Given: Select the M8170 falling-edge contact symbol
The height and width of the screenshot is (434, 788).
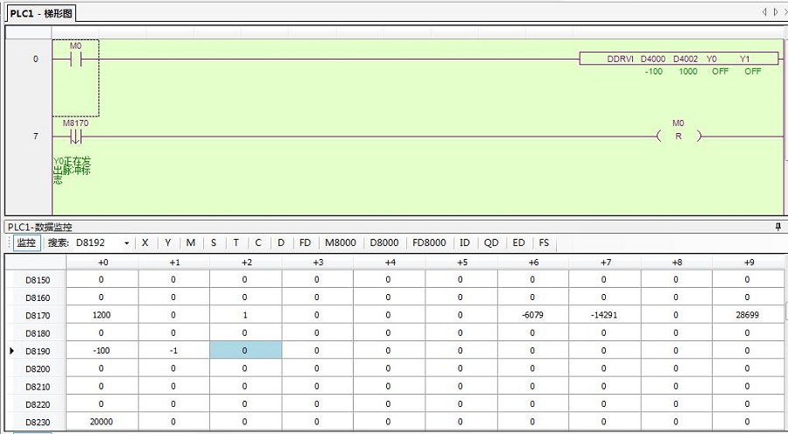Looking at the screenshot, I should (75, 136).
